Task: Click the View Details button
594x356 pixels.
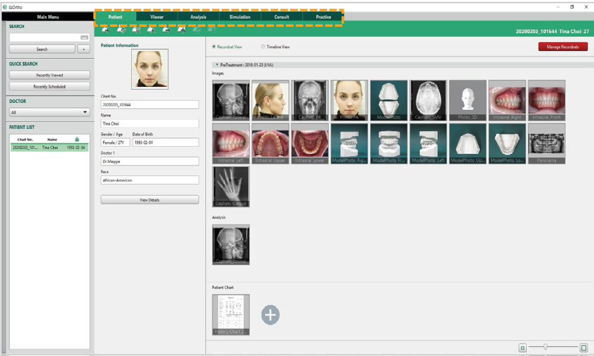Action: coord(150,200)
